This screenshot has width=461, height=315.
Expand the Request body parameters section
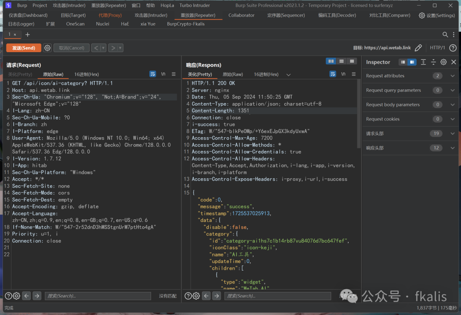452,105
